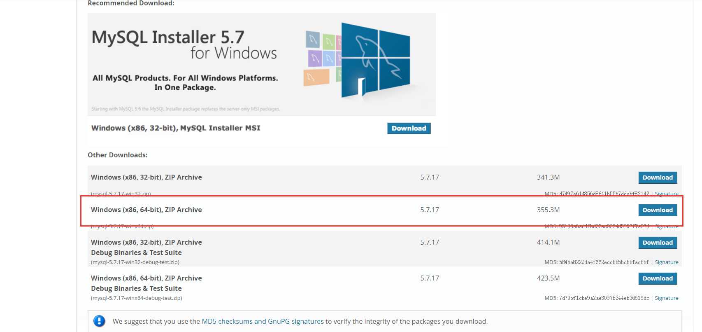702x332 pixels.
Task: Download 64-bit Debug Binaries 423.5M
Action: [658, 278]
